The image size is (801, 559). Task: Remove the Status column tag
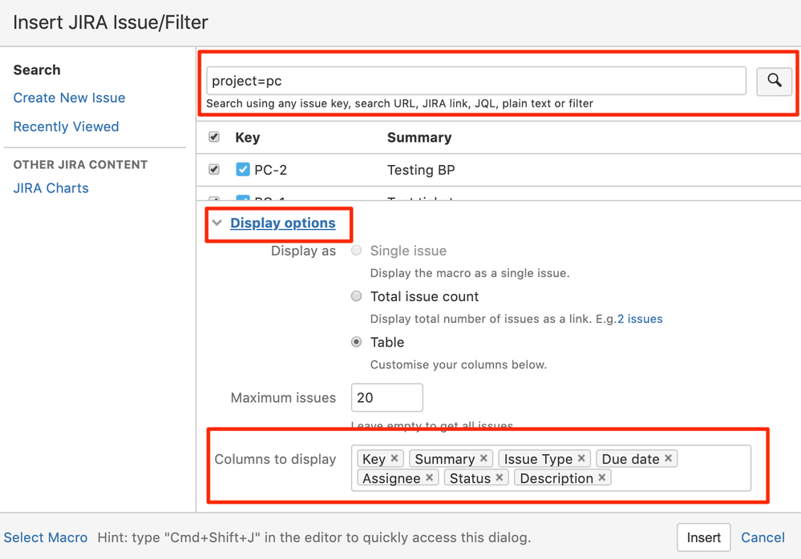pos(499,477)
